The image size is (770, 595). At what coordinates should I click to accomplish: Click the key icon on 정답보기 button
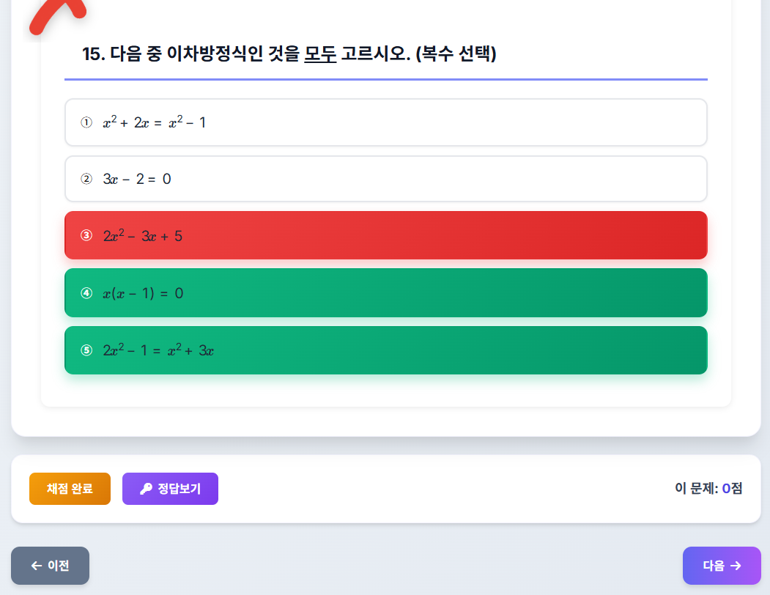[146, 489]
